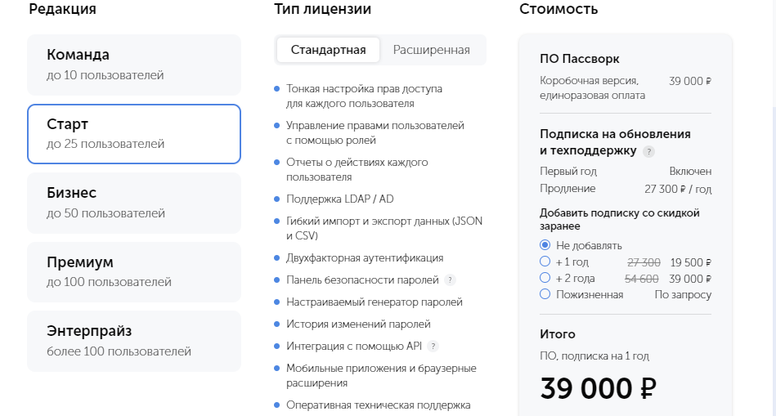
Task: Select the Энтерпрайз edition card
Action: [x=134, y=341]
